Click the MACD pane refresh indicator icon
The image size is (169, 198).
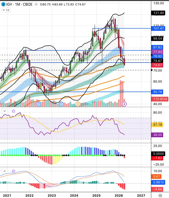coord(13,171)
